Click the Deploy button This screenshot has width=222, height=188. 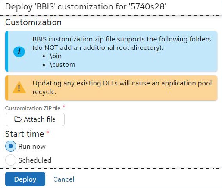(25, 179)
